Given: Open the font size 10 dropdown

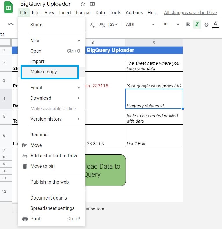Looking at the screenshot, I should pyautogui.click(x=171, y=24).
